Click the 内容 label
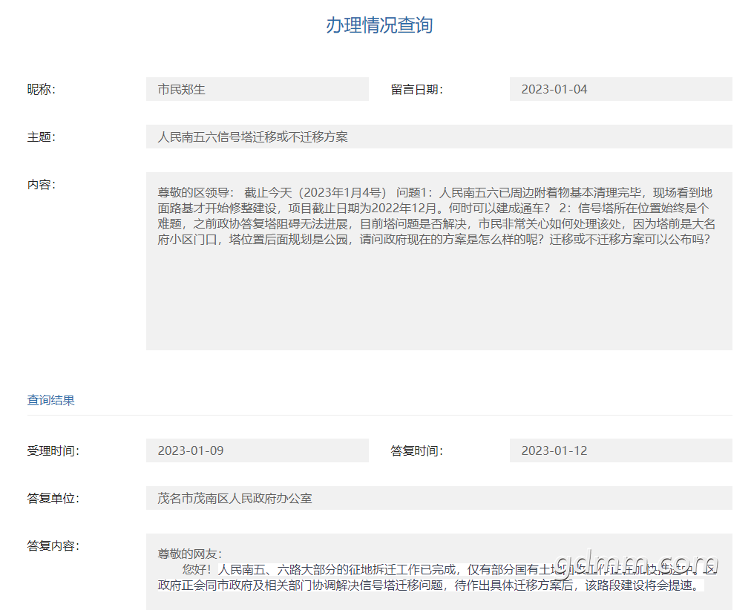Viewport: 754px width, 610px height. click(x=42, y=185)
